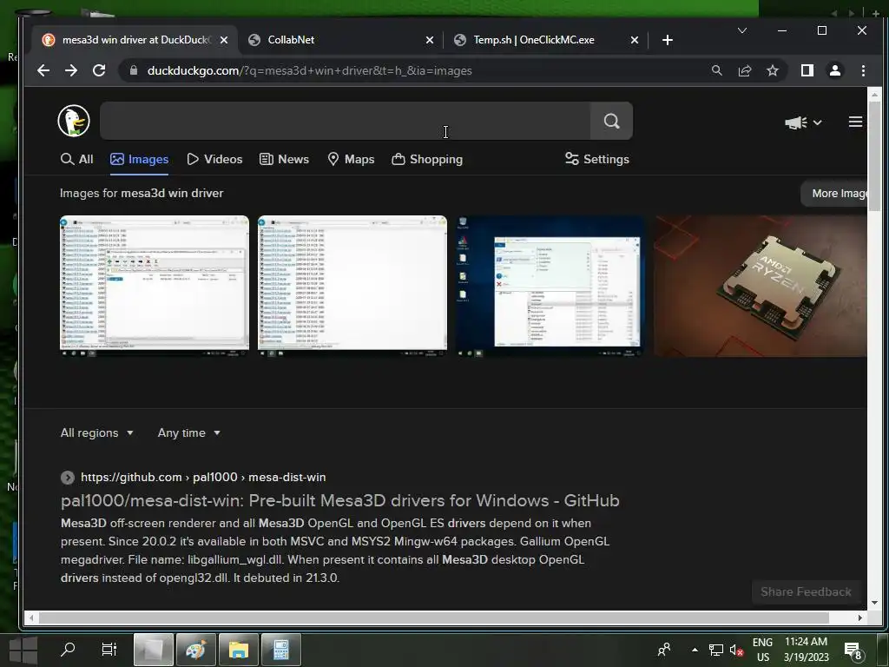The image size is (889, 667).
Task: Open a new browser tab
Action: [668, 40]
